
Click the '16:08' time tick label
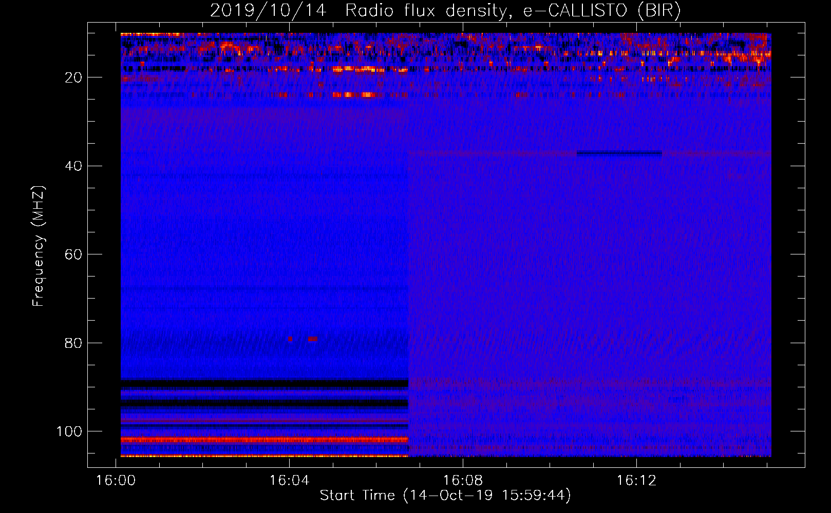coord(463,481)
